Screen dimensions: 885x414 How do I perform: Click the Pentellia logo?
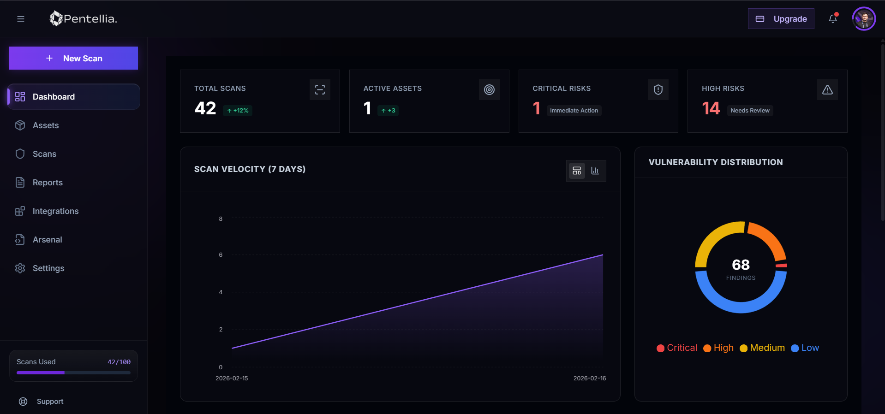(x=84, y=19)
